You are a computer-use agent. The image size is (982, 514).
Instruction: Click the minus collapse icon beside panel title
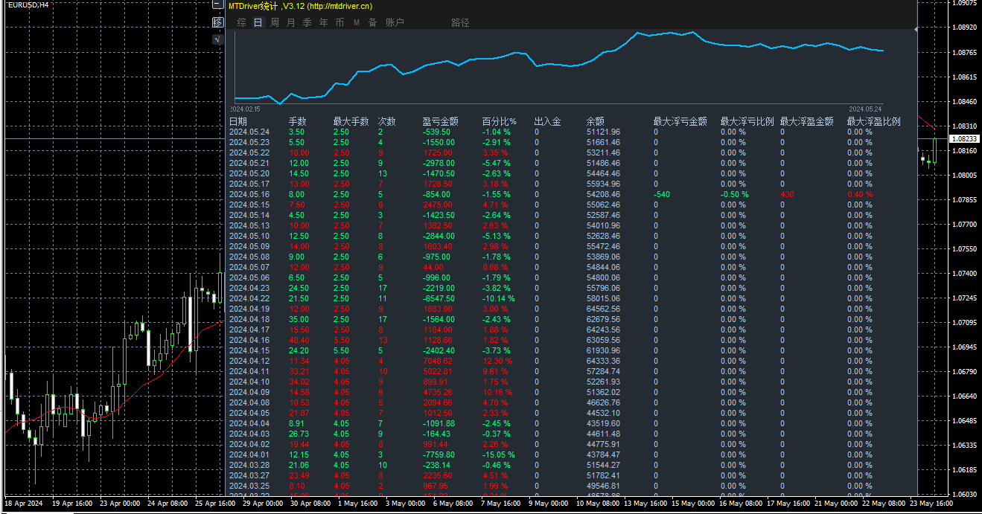coord(217,4)
